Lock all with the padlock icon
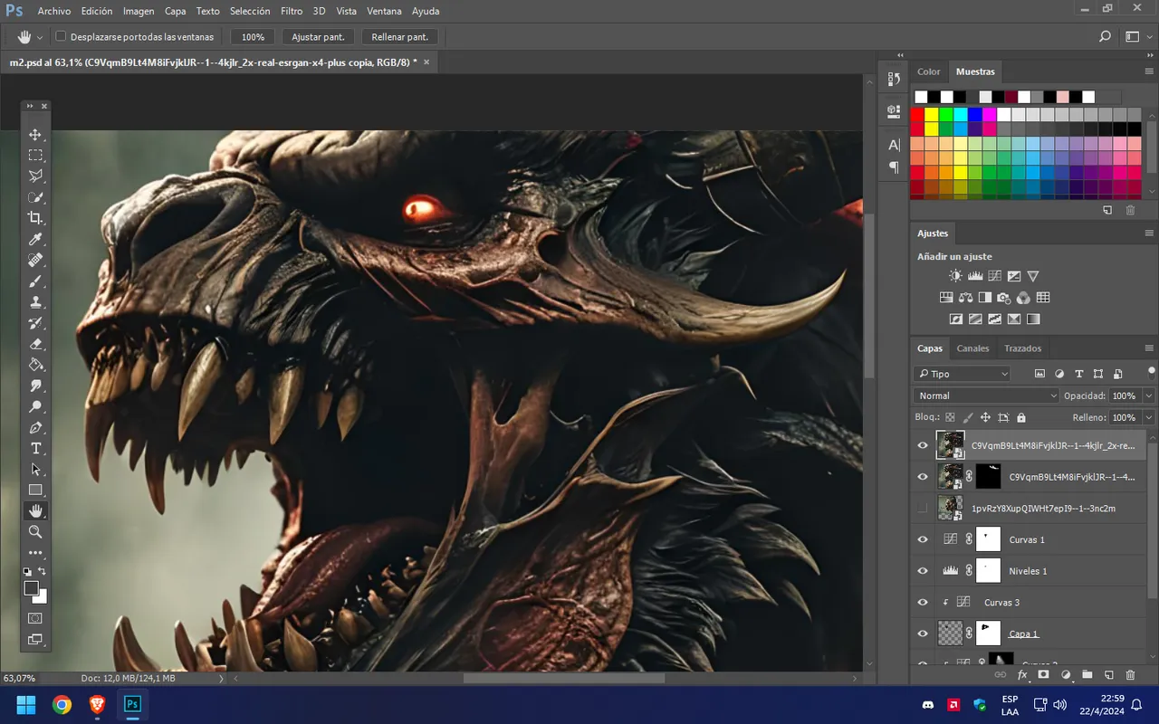 click(1021, 418)
